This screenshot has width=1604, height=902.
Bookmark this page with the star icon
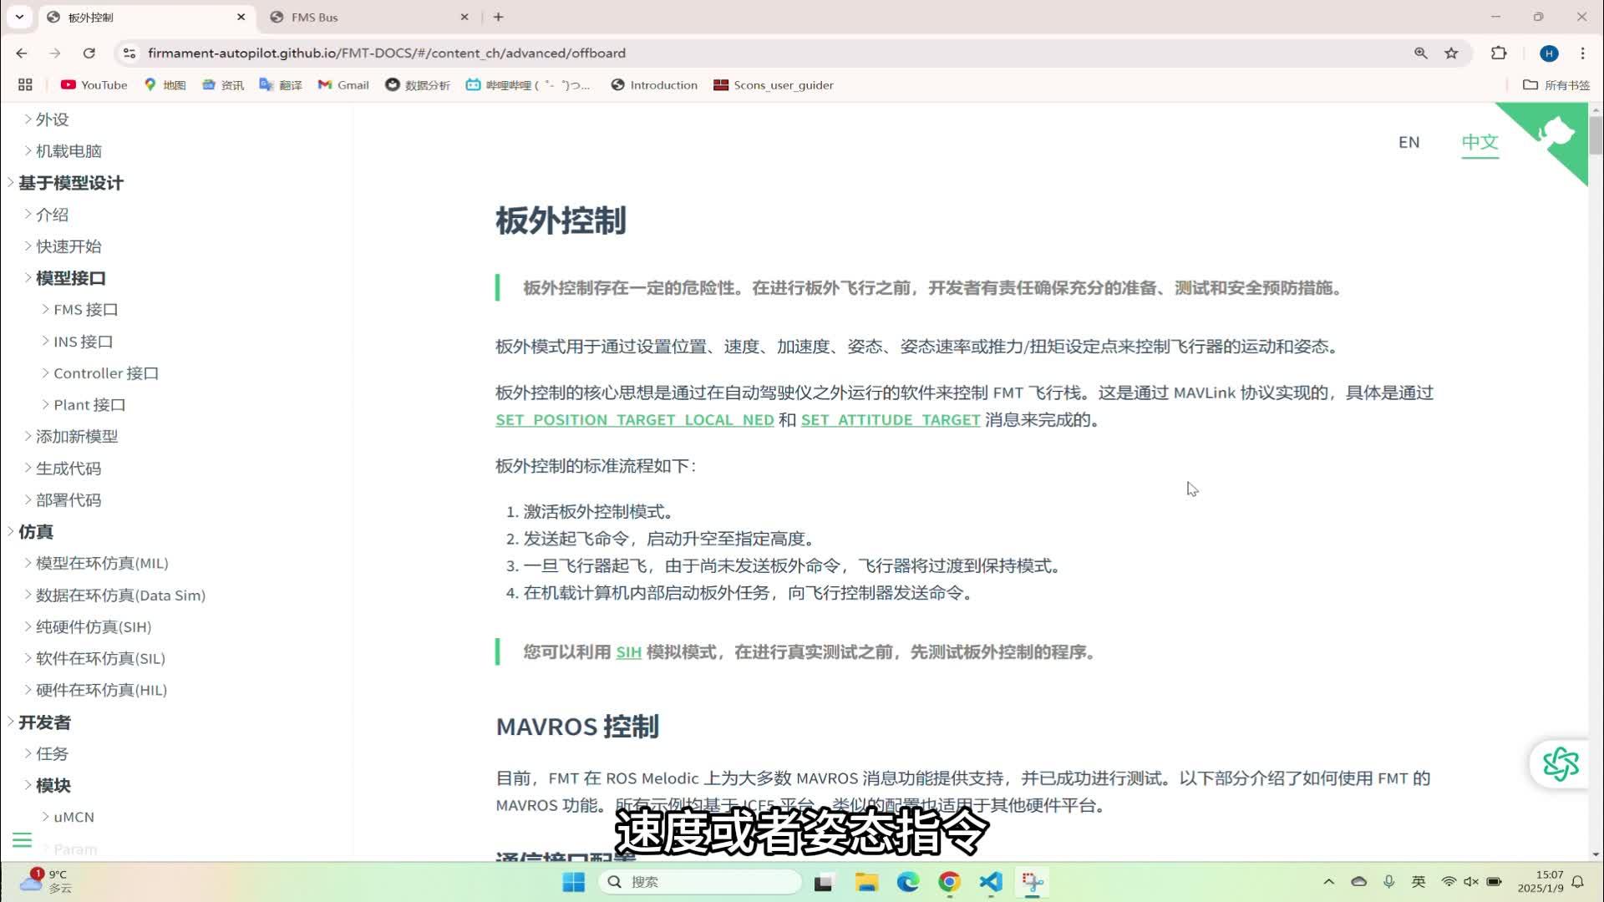1451,53
